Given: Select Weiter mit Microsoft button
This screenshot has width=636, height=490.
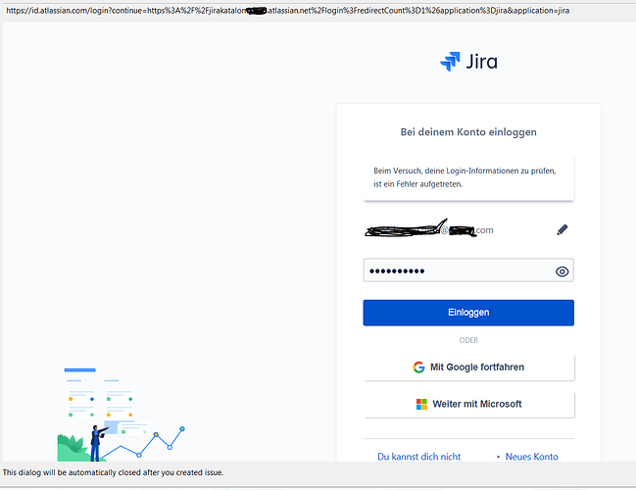Looking at the screenshot, I should [469, 405].
